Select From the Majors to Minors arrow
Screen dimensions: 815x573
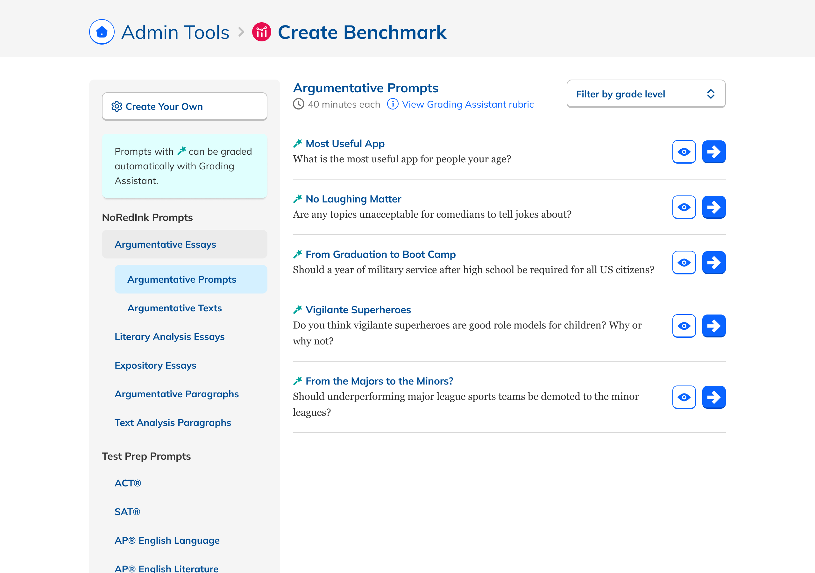[713, 397]
